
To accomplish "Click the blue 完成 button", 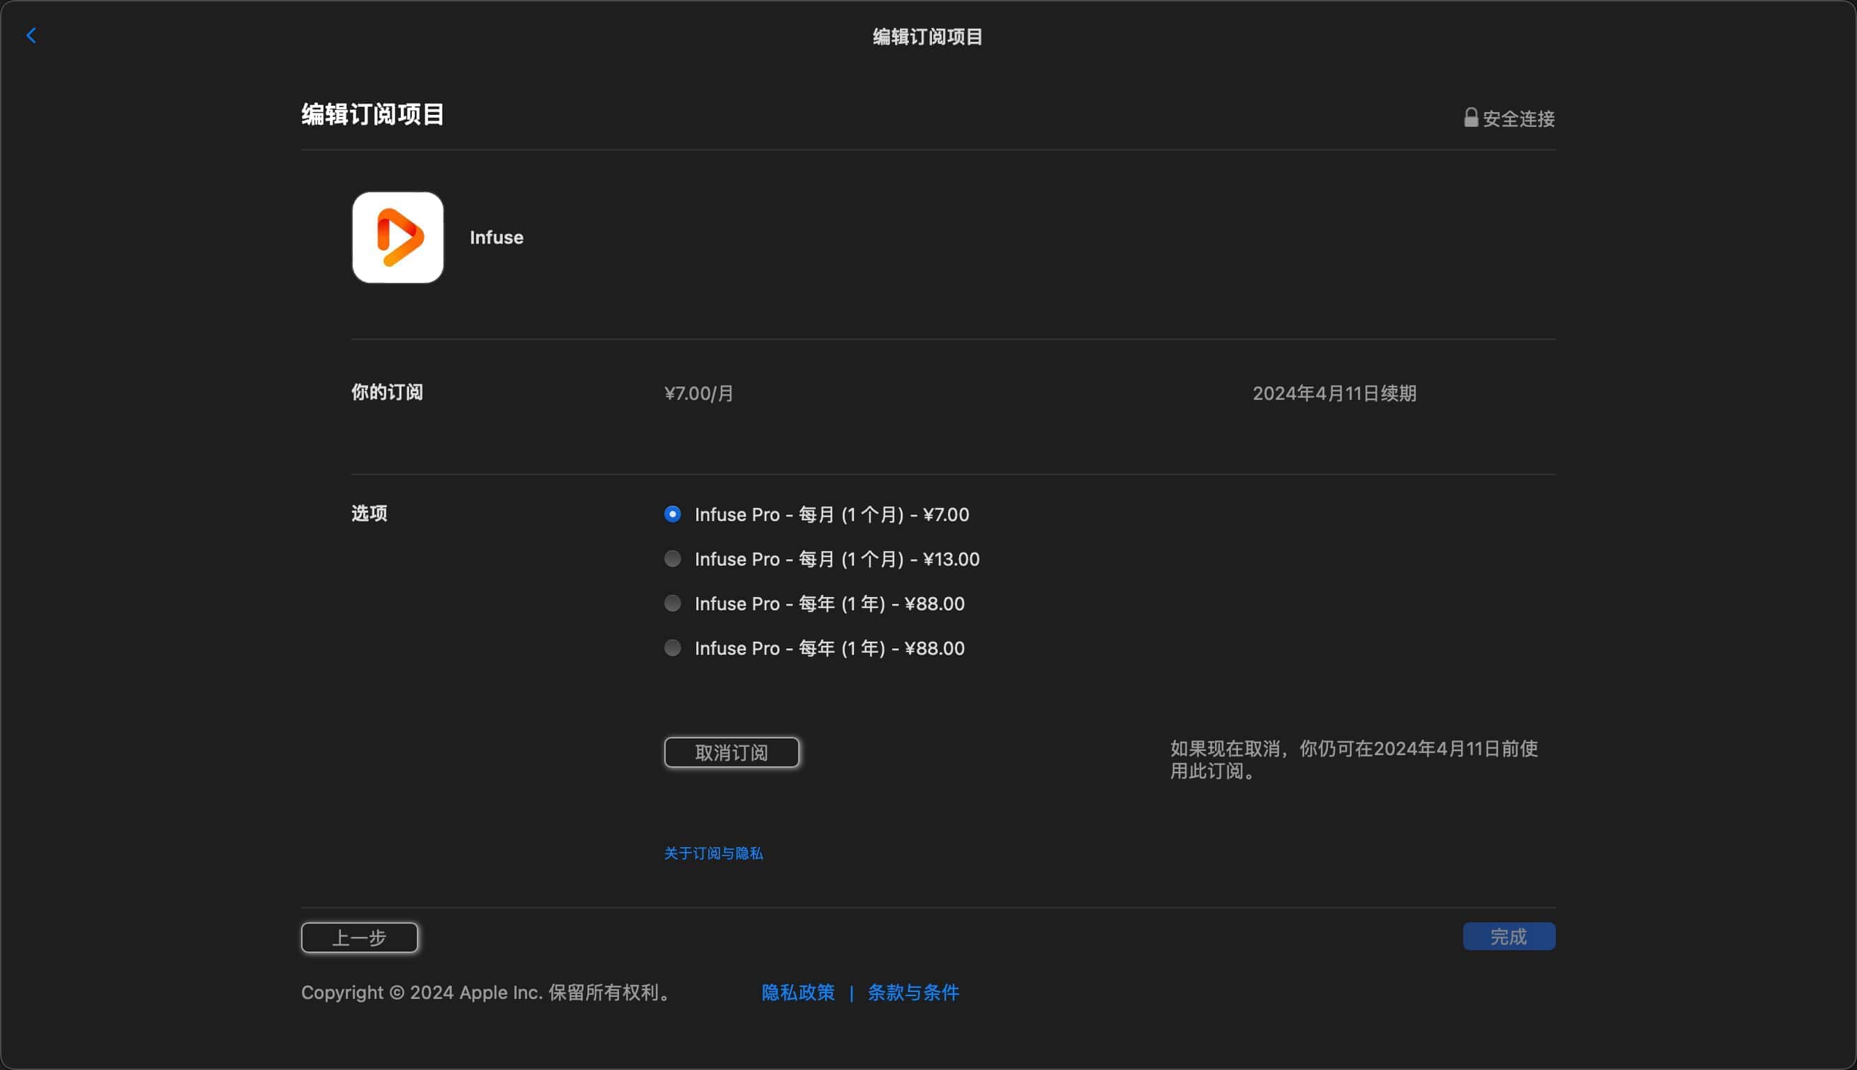I will coord(1508,936).
